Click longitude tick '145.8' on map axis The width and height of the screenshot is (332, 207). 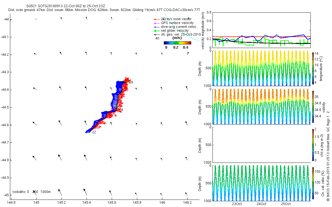tap(137, 203)
